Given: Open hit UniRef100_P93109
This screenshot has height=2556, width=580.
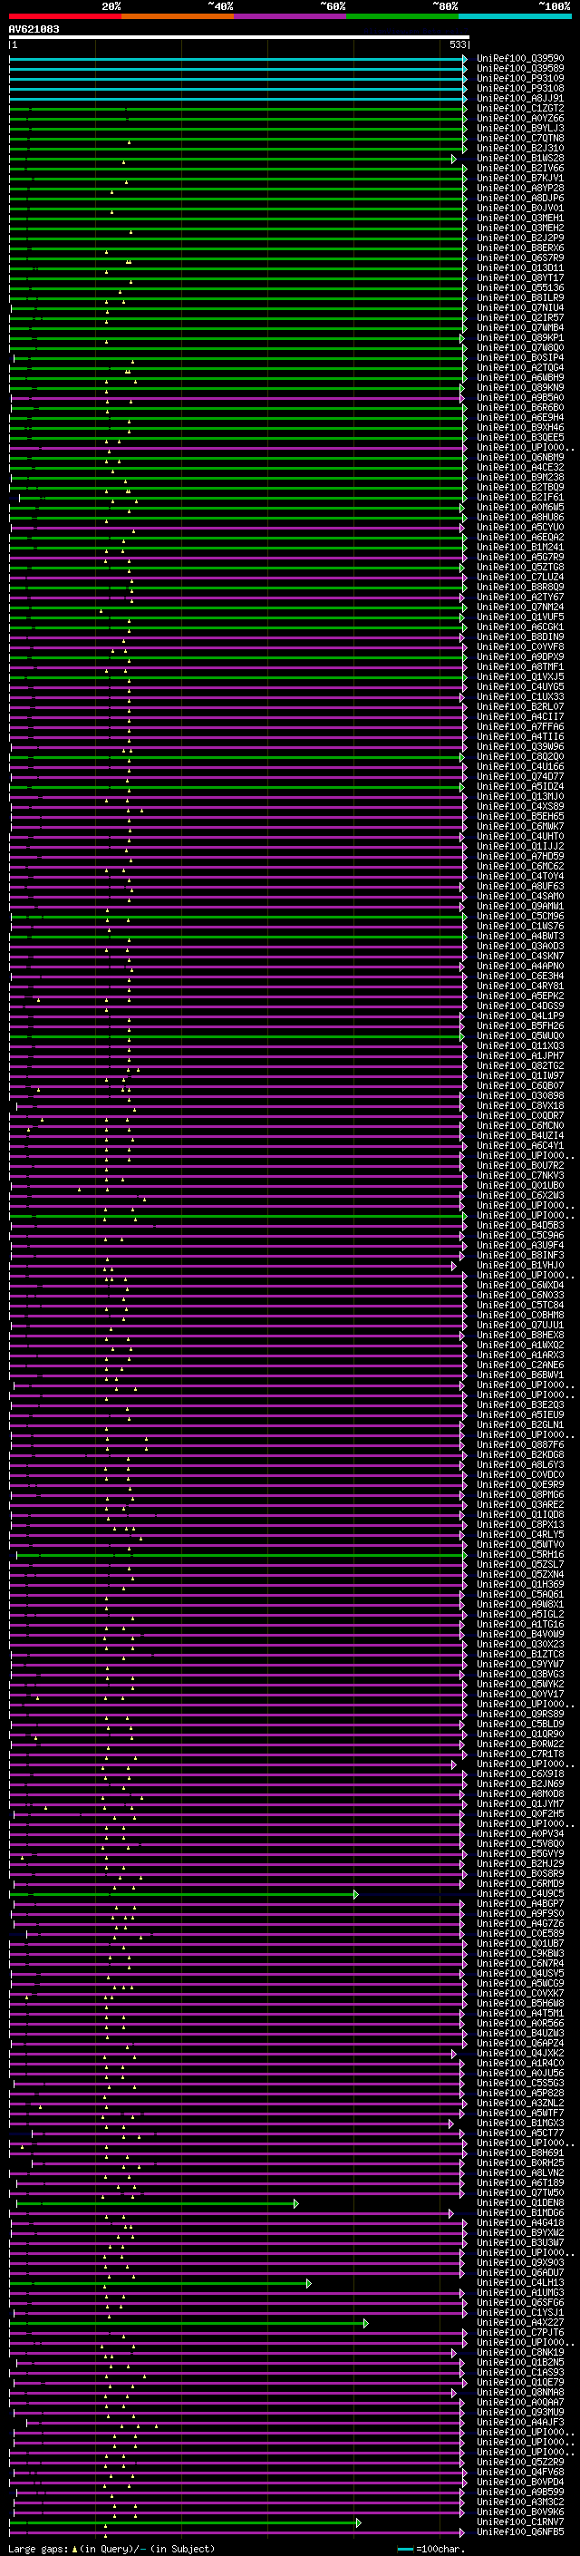Looking at the screenshot, I should (x=520, y=78).
